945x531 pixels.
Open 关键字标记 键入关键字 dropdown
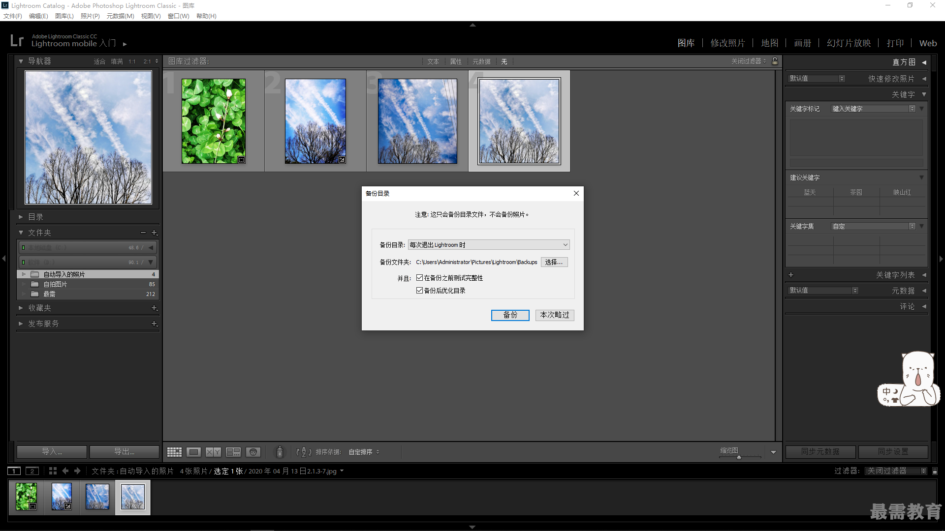point(873,109)
